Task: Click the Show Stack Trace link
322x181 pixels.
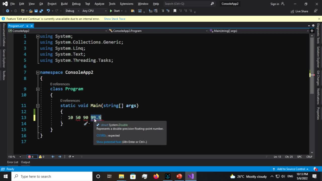Action: pyautogui.click(x=114, y=19)
